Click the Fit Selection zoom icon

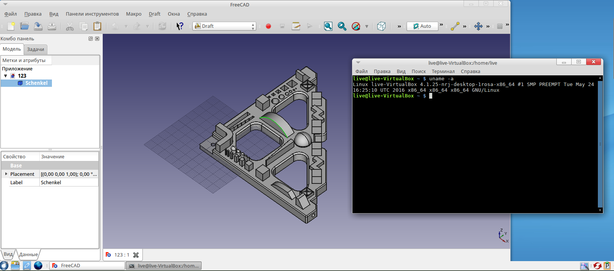click(342, 26)
